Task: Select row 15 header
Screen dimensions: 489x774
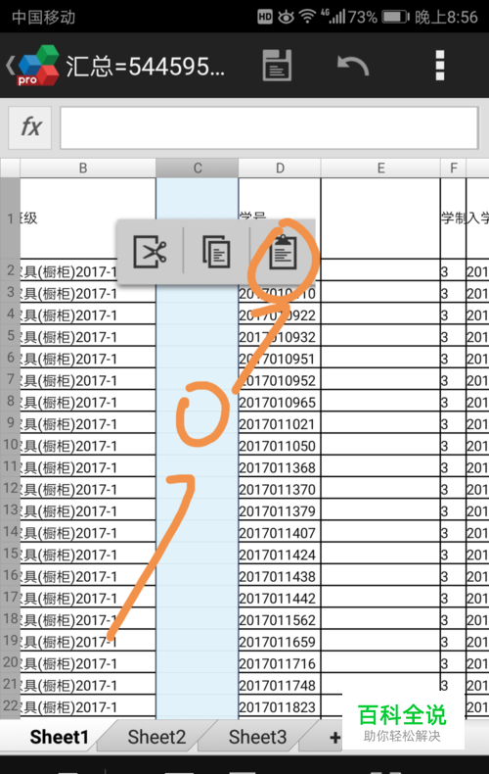Action: point(10,554)
